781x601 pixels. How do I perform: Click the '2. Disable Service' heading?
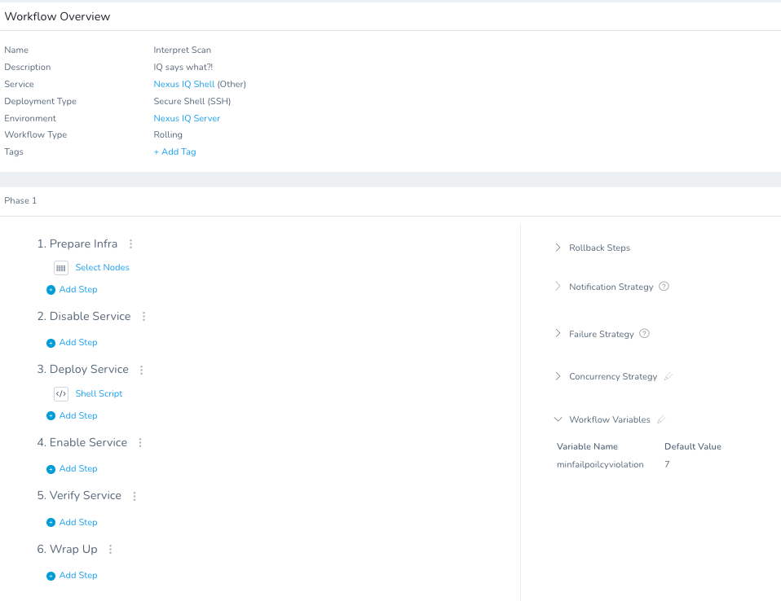tap(84, 317)
